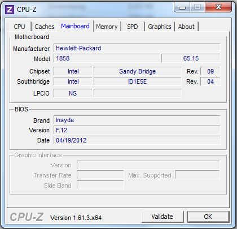Minimize the CPU-Z window
Image resolution: width=237 pixels, height=229 pixels.
[x=182, y=7]
